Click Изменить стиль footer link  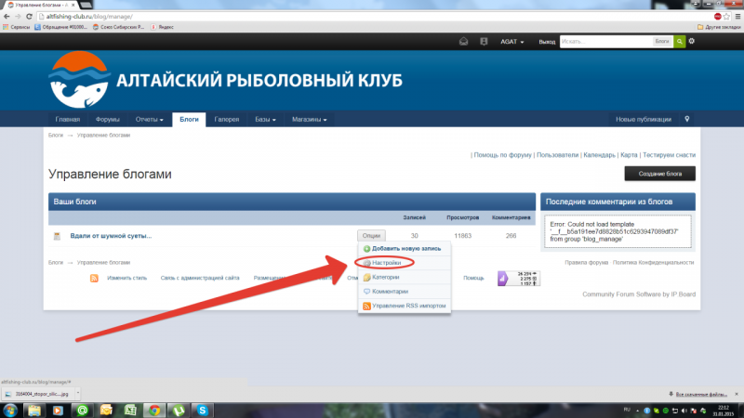coord(126,278)
